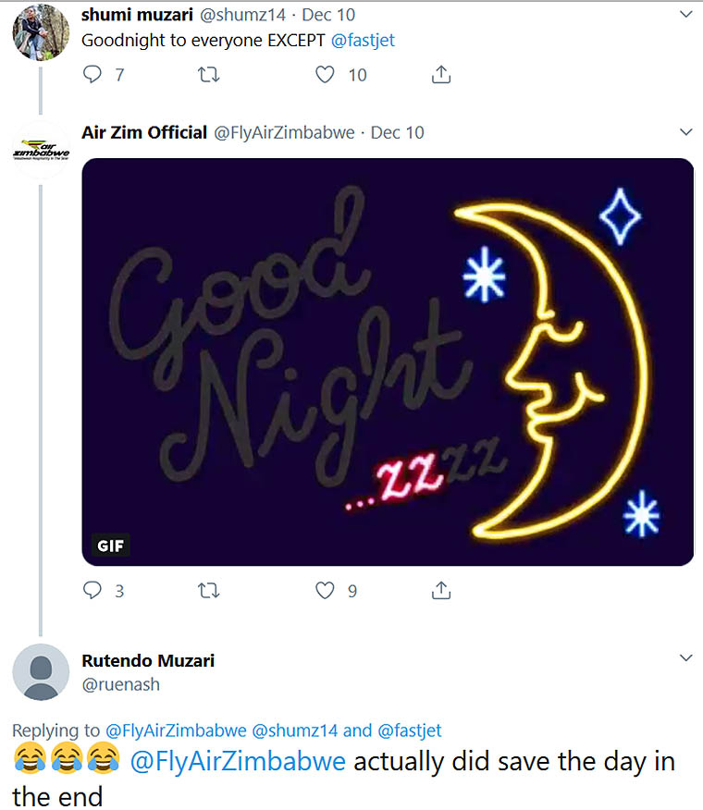The image size is (703, 810).
Task: Open shumi muzari's profile picture
Action: [x=41, y=32]
